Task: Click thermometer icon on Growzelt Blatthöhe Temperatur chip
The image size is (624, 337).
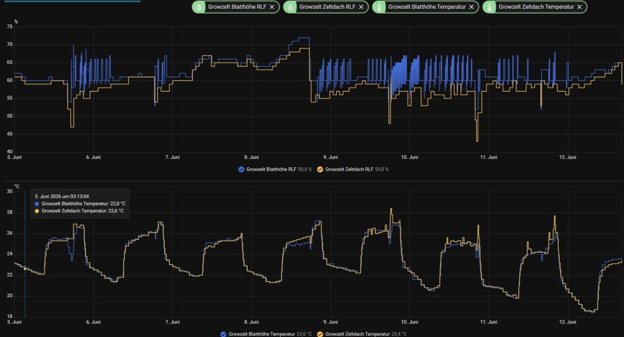Action: pyautogui.click(x=379, y=7)
